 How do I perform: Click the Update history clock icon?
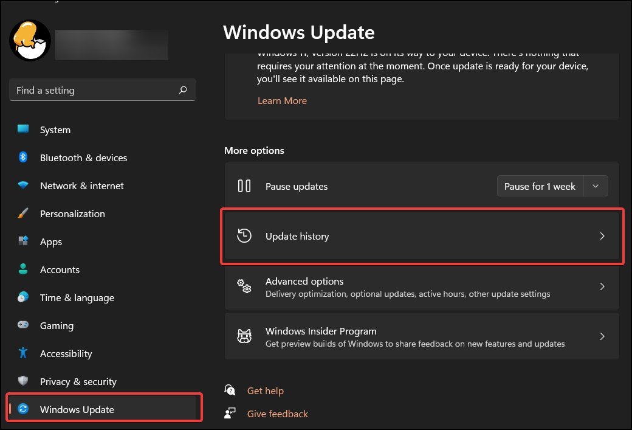click(x=244, y=235)
